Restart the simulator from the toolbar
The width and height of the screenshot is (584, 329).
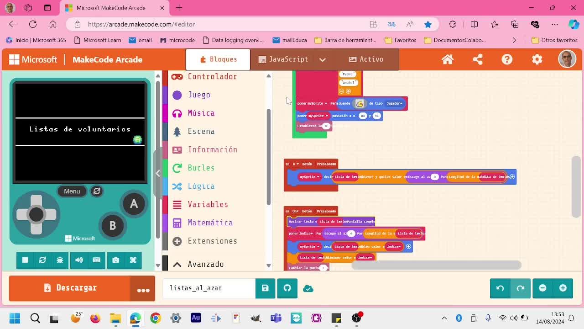point(42,260)
